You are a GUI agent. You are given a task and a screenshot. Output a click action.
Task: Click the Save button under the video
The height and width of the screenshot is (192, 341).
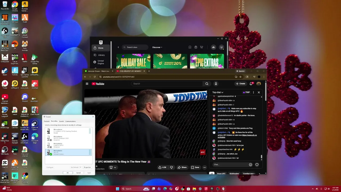point(195,167)
